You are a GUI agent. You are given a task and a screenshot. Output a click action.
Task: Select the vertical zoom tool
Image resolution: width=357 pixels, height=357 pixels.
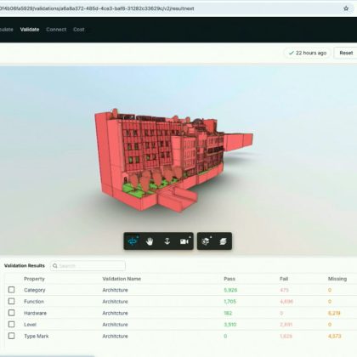point(167,241)
